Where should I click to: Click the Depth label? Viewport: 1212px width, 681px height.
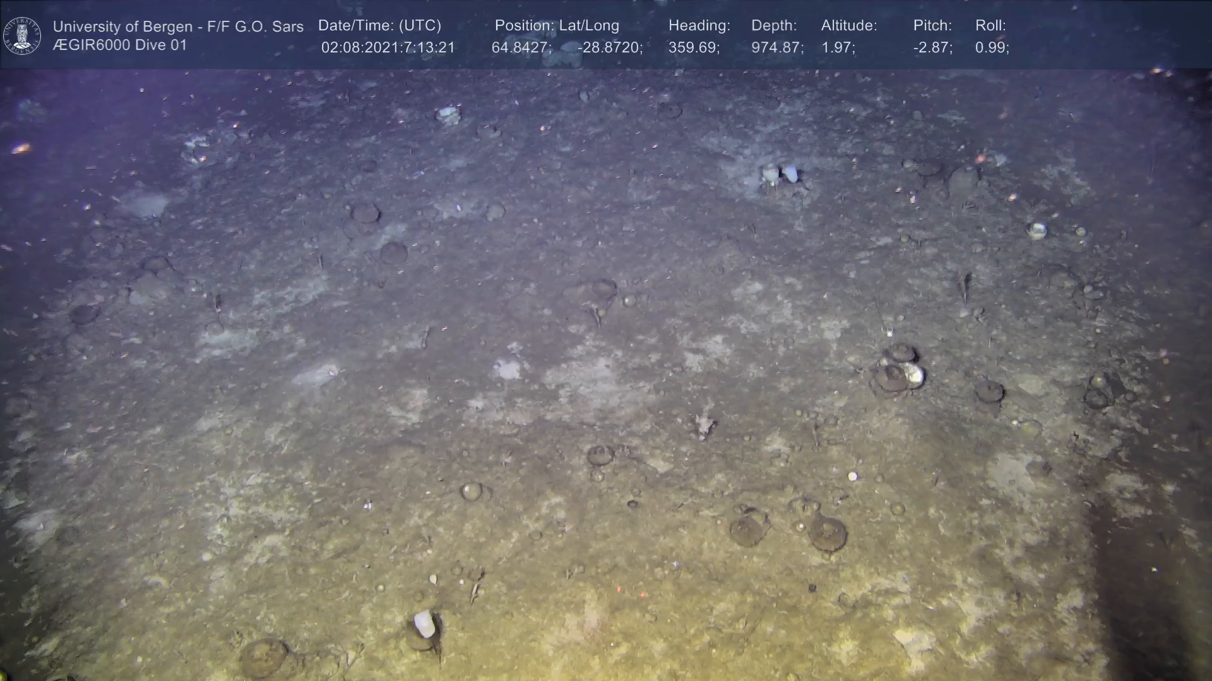pos(774,26)
